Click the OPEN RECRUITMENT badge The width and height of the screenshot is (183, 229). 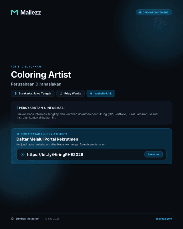tap(154, 12)
